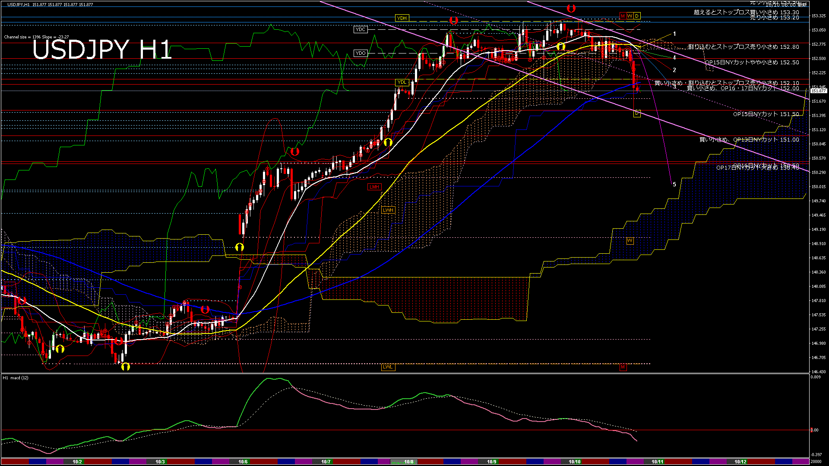Click the current price tag 151.877 on the axis
Image resolution: width=829 pixels, height=466 pixels.
click(x=818, y=91)
